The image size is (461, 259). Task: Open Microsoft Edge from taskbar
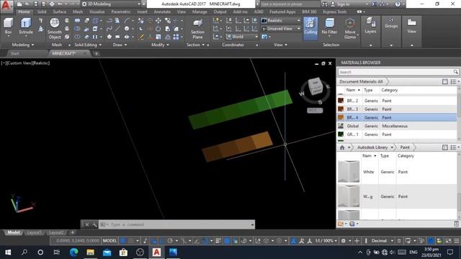click(73, 253)
